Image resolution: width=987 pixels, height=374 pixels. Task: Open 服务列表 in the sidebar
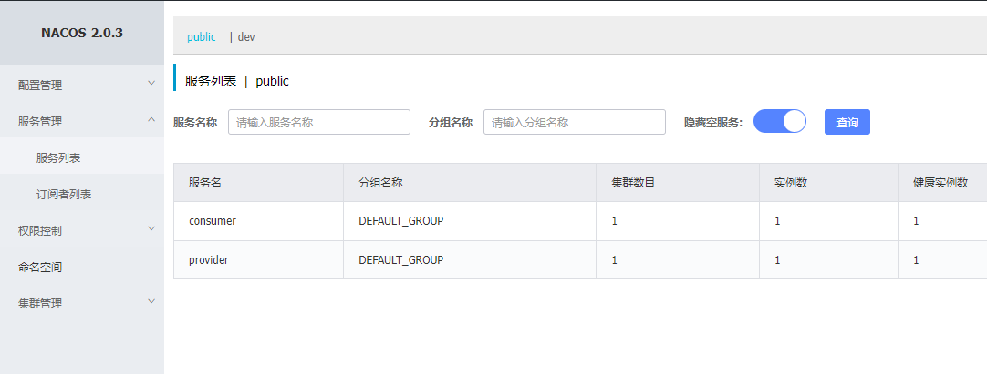(x=58, y=157)
